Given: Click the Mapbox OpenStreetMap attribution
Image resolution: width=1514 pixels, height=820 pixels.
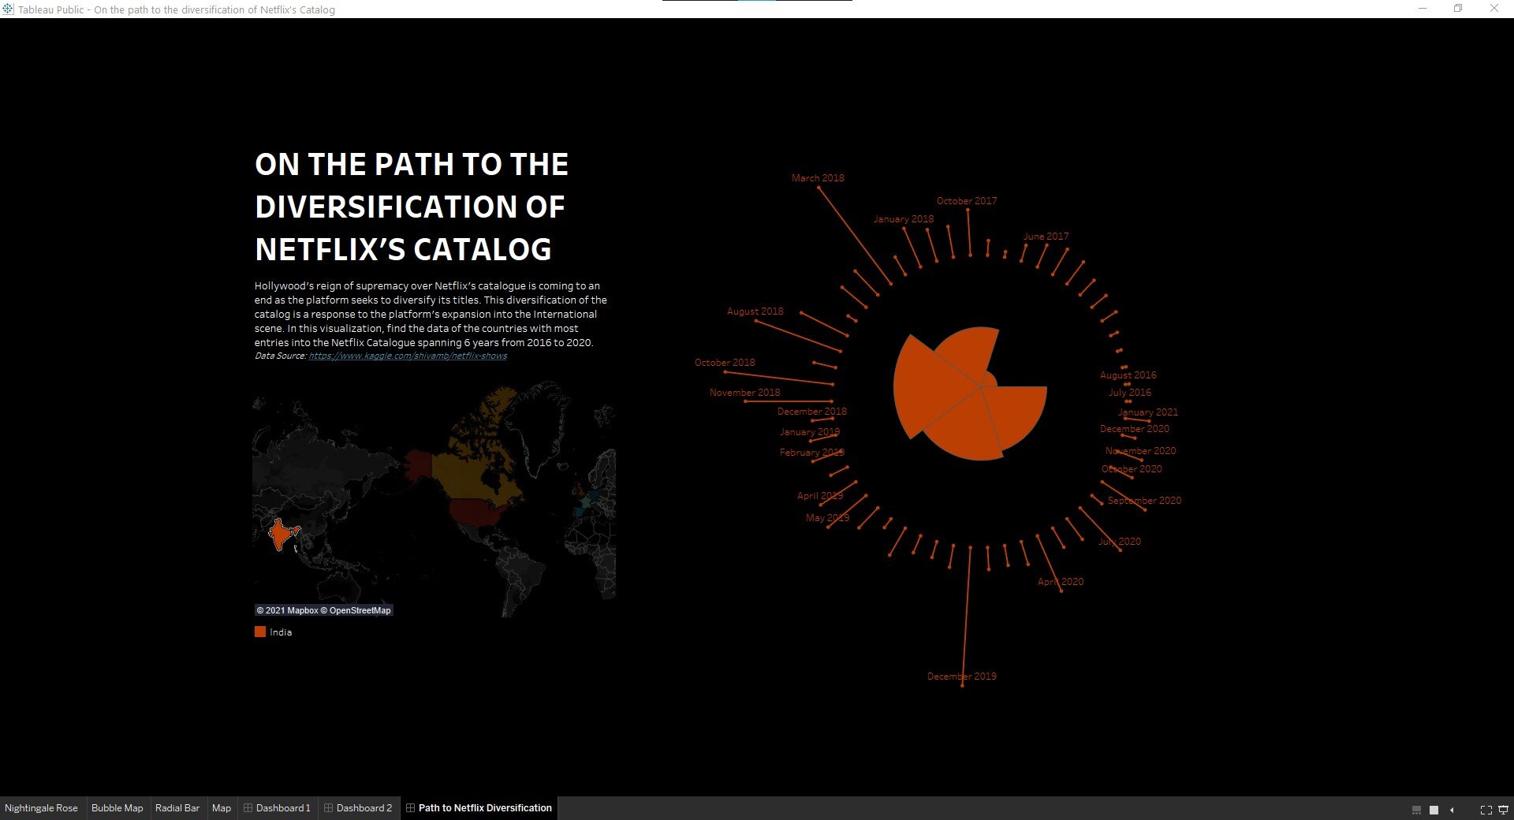Looking at the screenshot, I should pos(323,610).
